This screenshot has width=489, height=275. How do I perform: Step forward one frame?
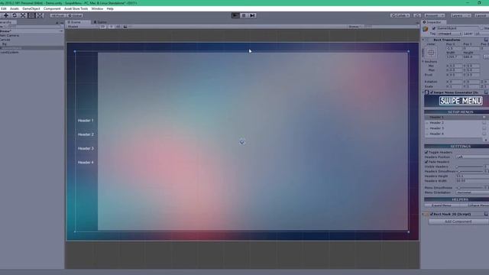tap(252, 15)
